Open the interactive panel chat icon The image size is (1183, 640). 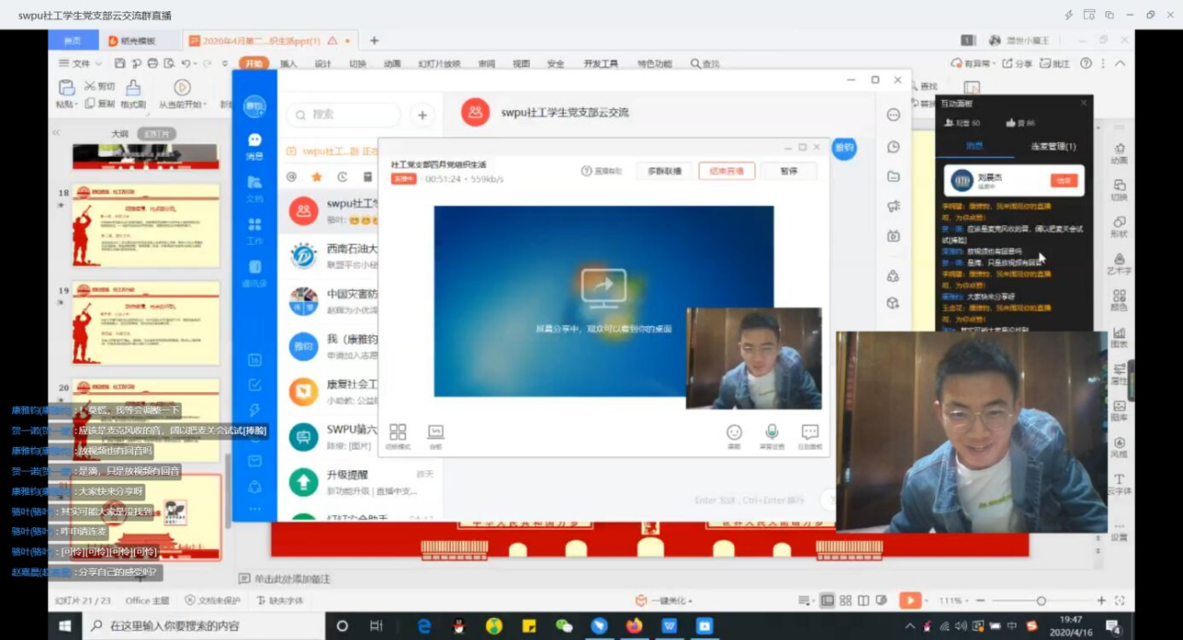pyautogui.click(x=810, y=432)
